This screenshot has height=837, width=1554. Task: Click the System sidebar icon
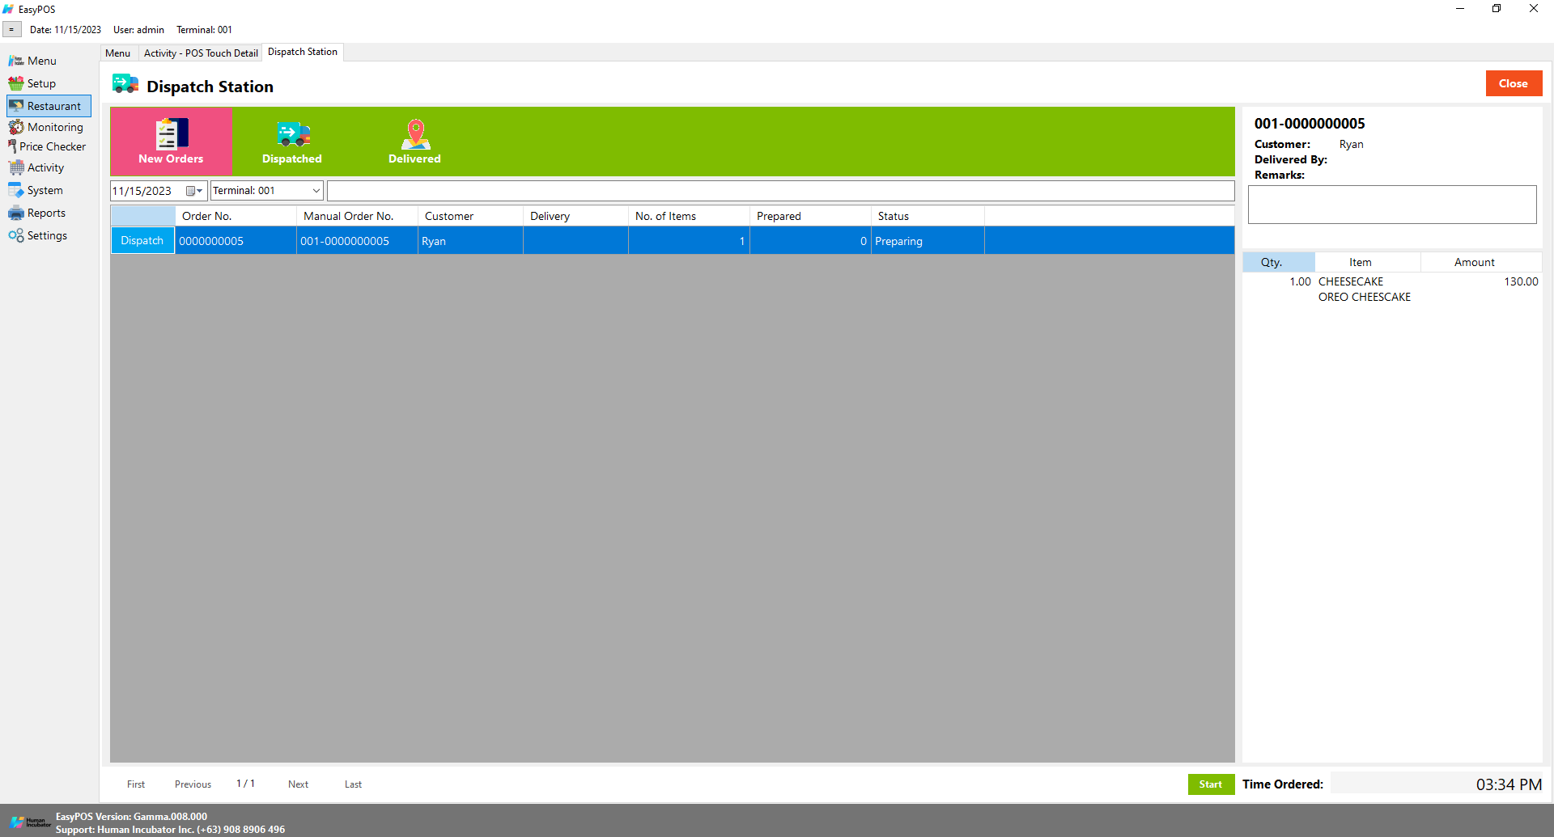click(x=15, y=190)
